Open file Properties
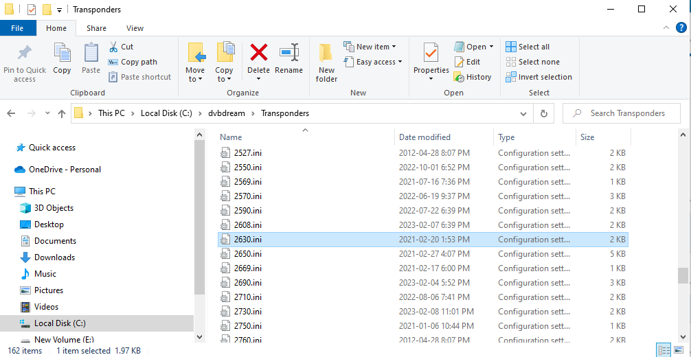The image size is (691, 357). coord(431,62)
